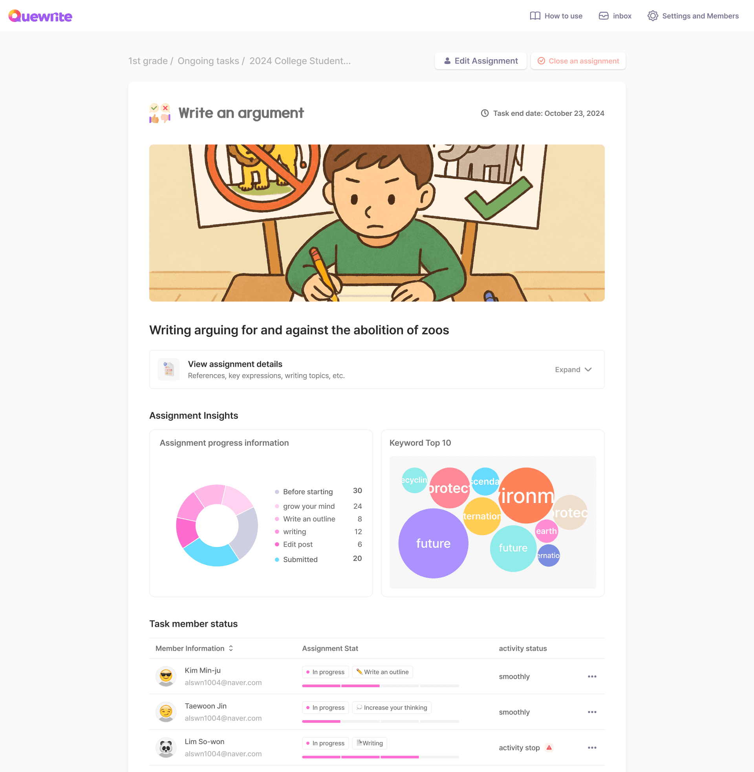Open more options for Taewoon Jin
This screenshot has width=754, height=772.
click(x=592, y=712)
